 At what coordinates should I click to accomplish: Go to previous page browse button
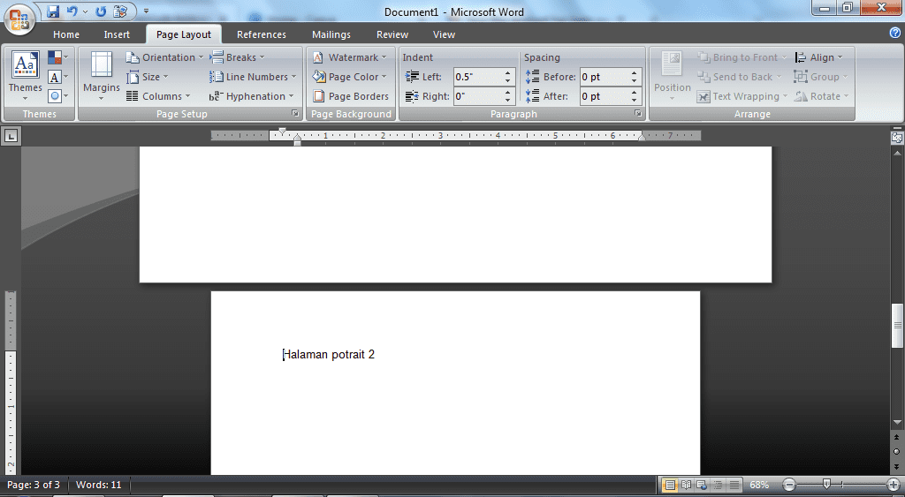pos(897,438)
